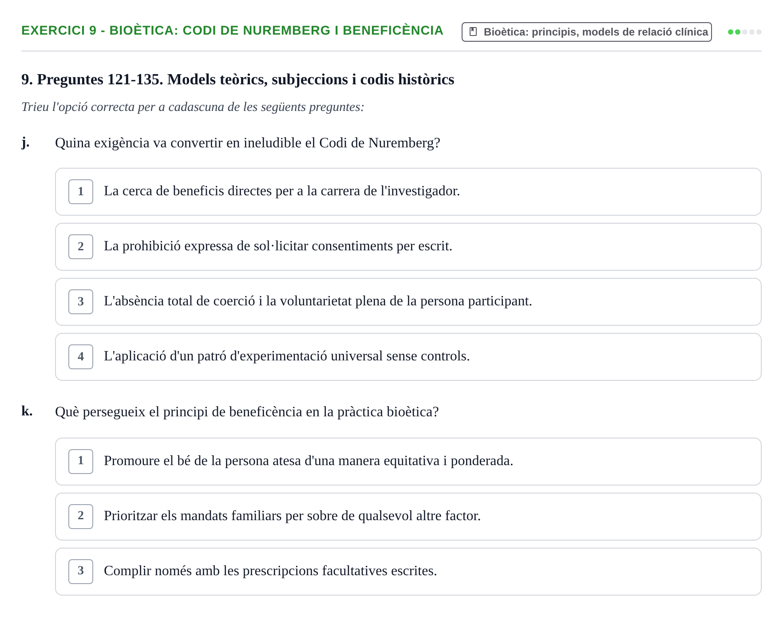783x624 pixels.
Task: Click question j text about Codi de Nuremberg
Action: pos(247,143)
